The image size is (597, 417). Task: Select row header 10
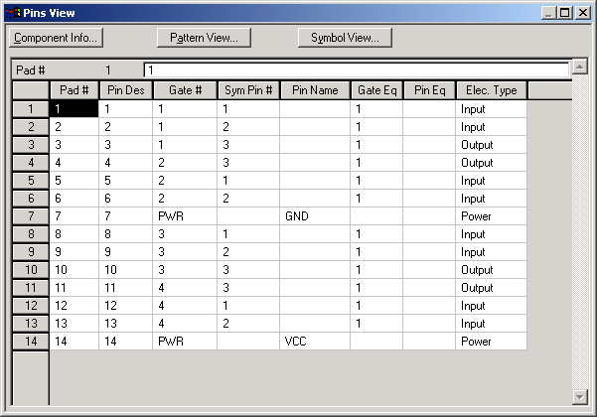[31, 270]
